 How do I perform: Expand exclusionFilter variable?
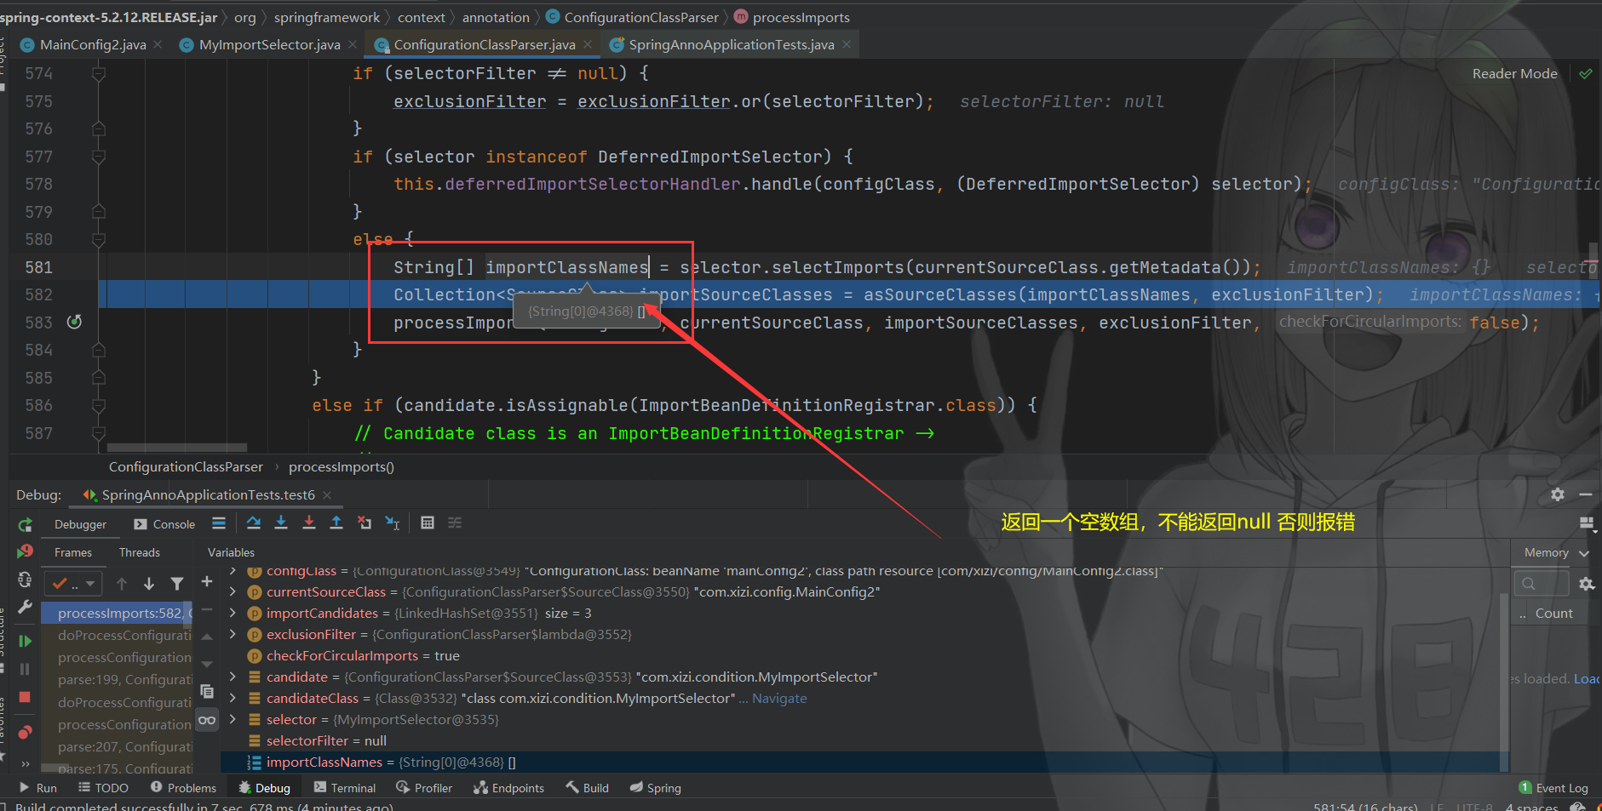(x=233, y=634)
